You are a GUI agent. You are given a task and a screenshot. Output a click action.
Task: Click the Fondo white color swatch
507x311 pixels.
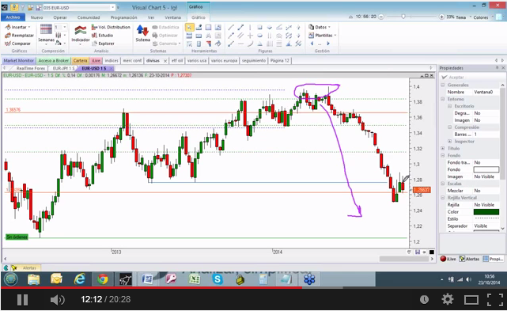(486, 169)
